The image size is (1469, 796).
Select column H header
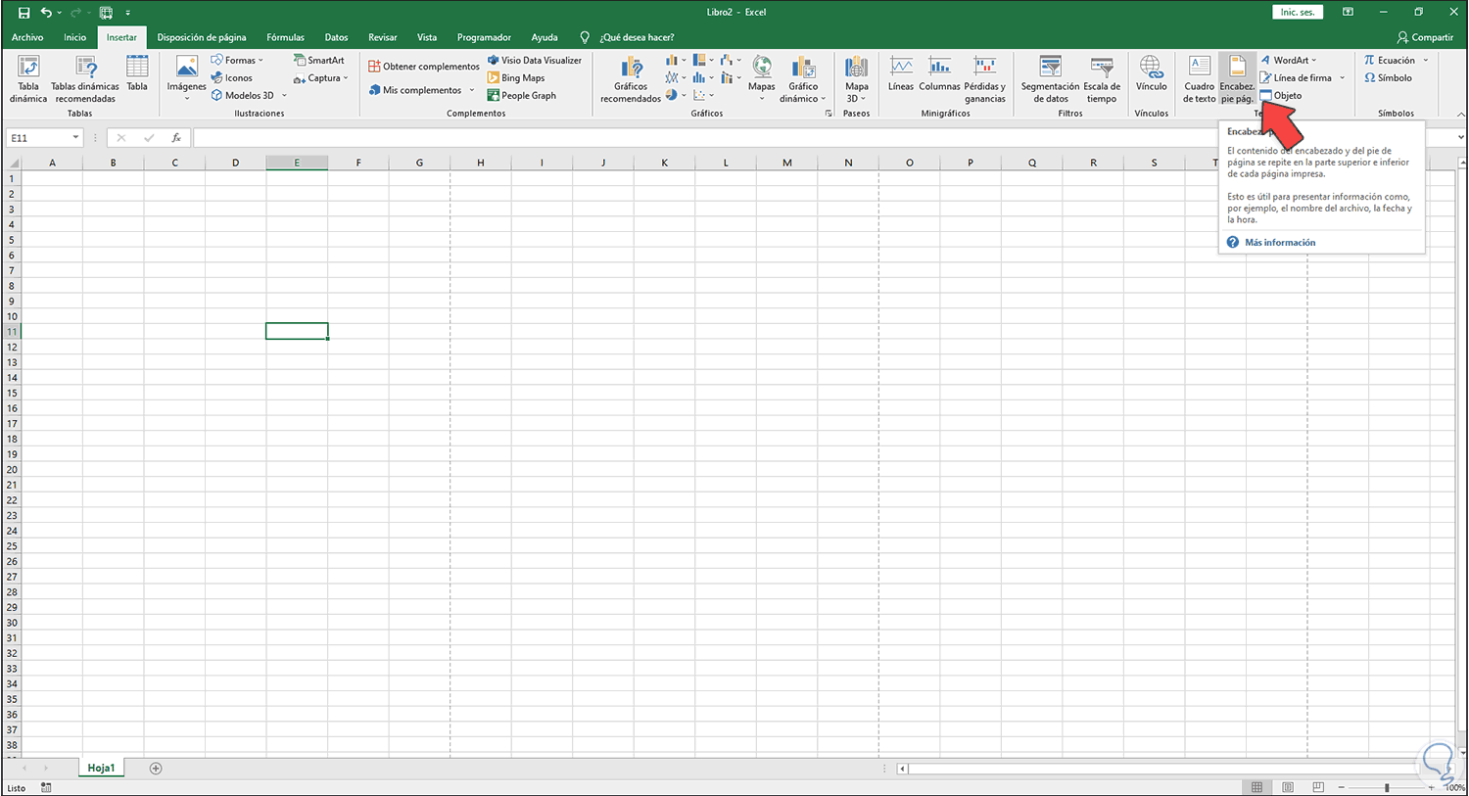coord(481,163)
